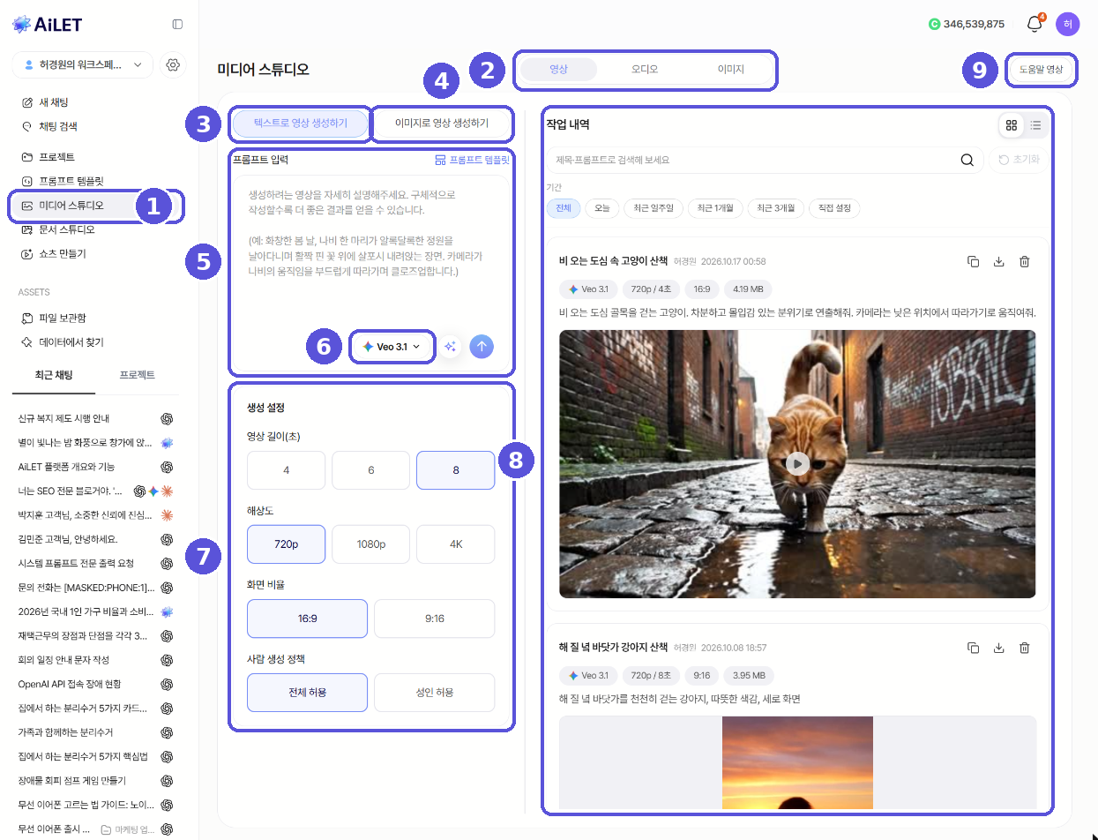Open the 프롬프트 템플릿 link above prompt box
Screen dimensions: 1098x840
[x=472, y=161]
